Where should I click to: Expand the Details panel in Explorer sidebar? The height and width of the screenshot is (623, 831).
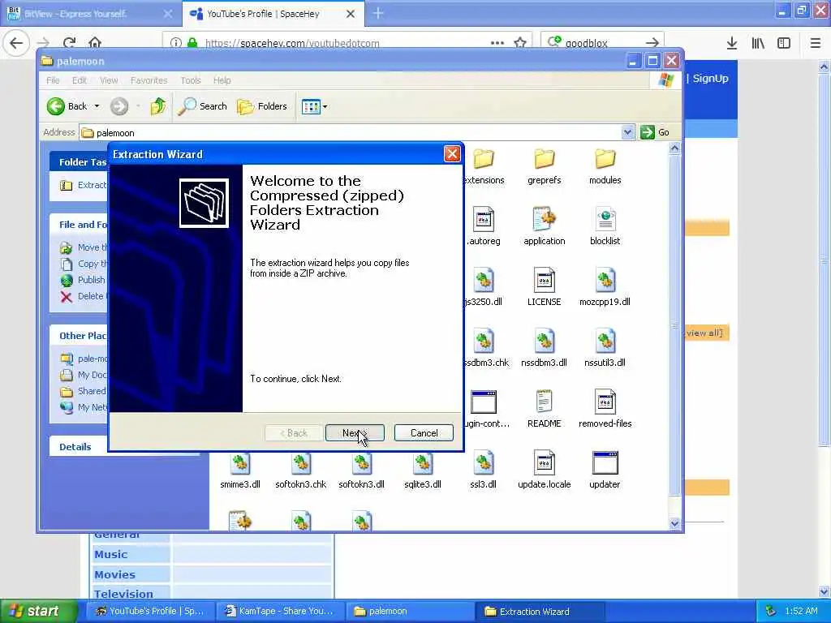pos(75,447)
